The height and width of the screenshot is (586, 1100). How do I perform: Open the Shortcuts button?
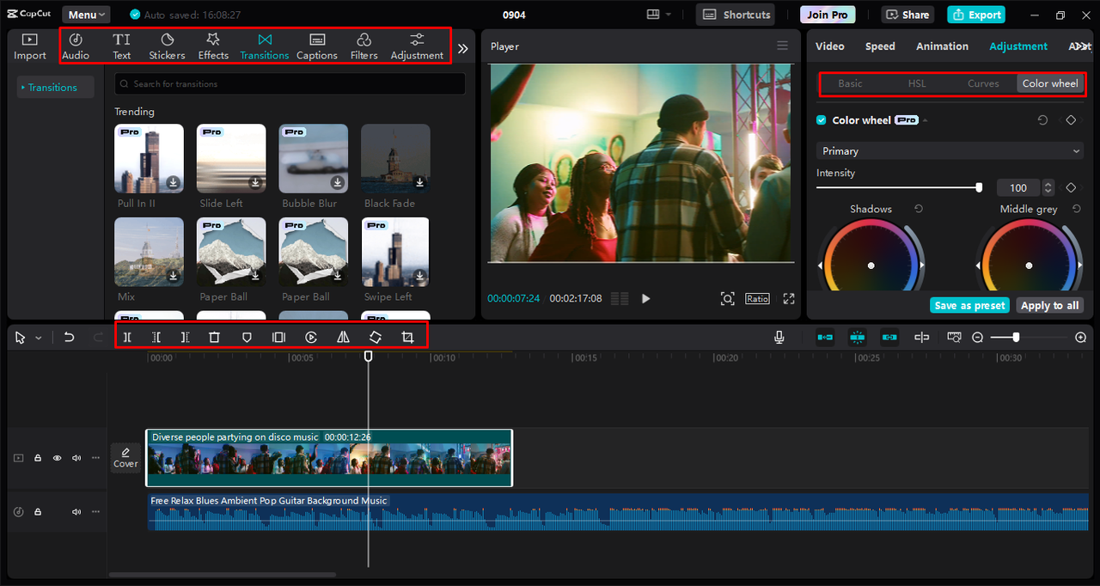coord(735,15)
